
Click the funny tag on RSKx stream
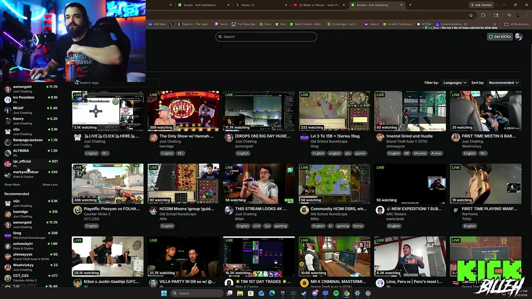358,226
